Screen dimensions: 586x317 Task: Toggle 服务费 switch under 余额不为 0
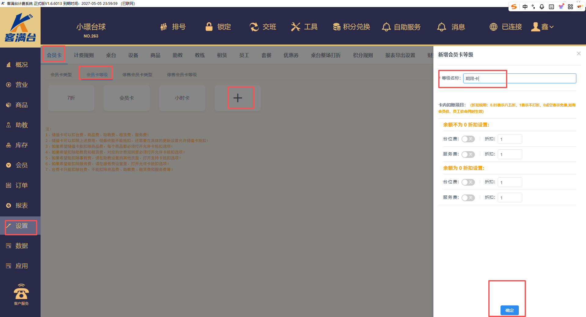(x=468, y=154)
